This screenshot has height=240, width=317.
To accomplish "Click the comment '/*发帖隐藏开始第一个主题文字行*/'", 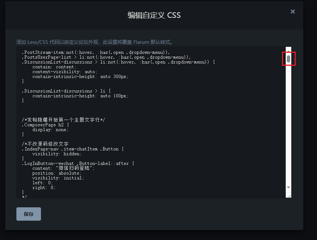I will [63, 120].
